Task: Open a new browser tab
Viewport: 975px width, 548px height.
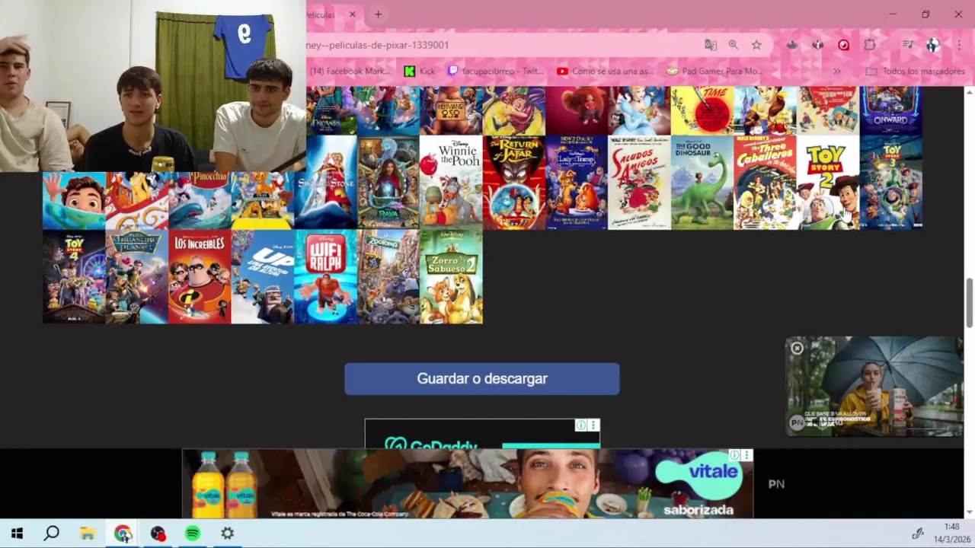Action: (378, 14)
